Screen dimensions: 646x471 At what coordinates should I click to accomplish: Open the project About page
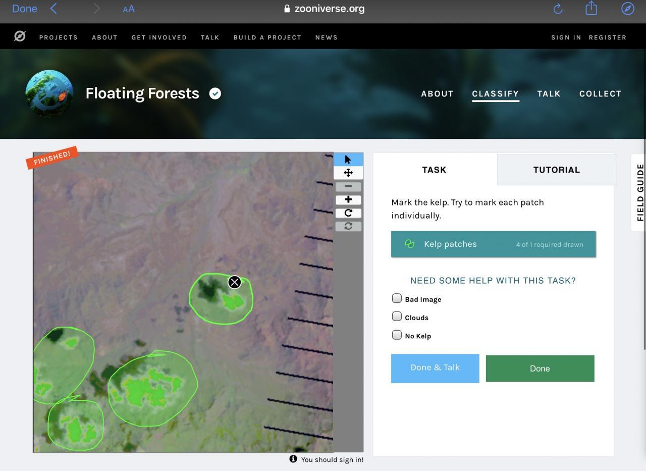tap(438, 94)
